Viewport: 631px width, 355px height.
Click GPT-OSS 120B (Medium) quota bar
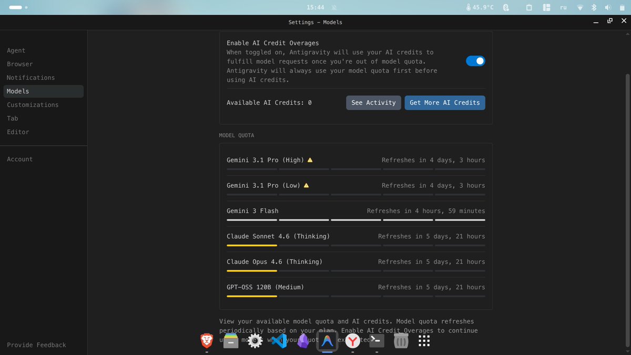click(356, 296)
